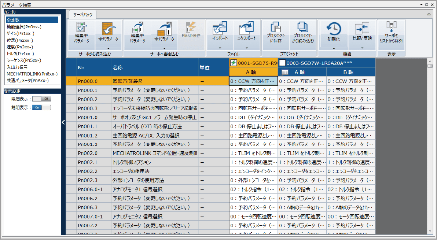The image size is (437, 240).
Task: Toggle the 階層表示 switch
Action: tap(41, 99)
